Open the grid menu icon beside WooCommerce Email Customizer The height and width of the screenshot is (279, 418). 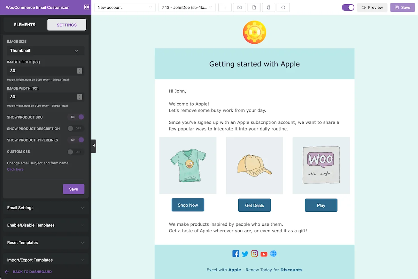point(86,7)
